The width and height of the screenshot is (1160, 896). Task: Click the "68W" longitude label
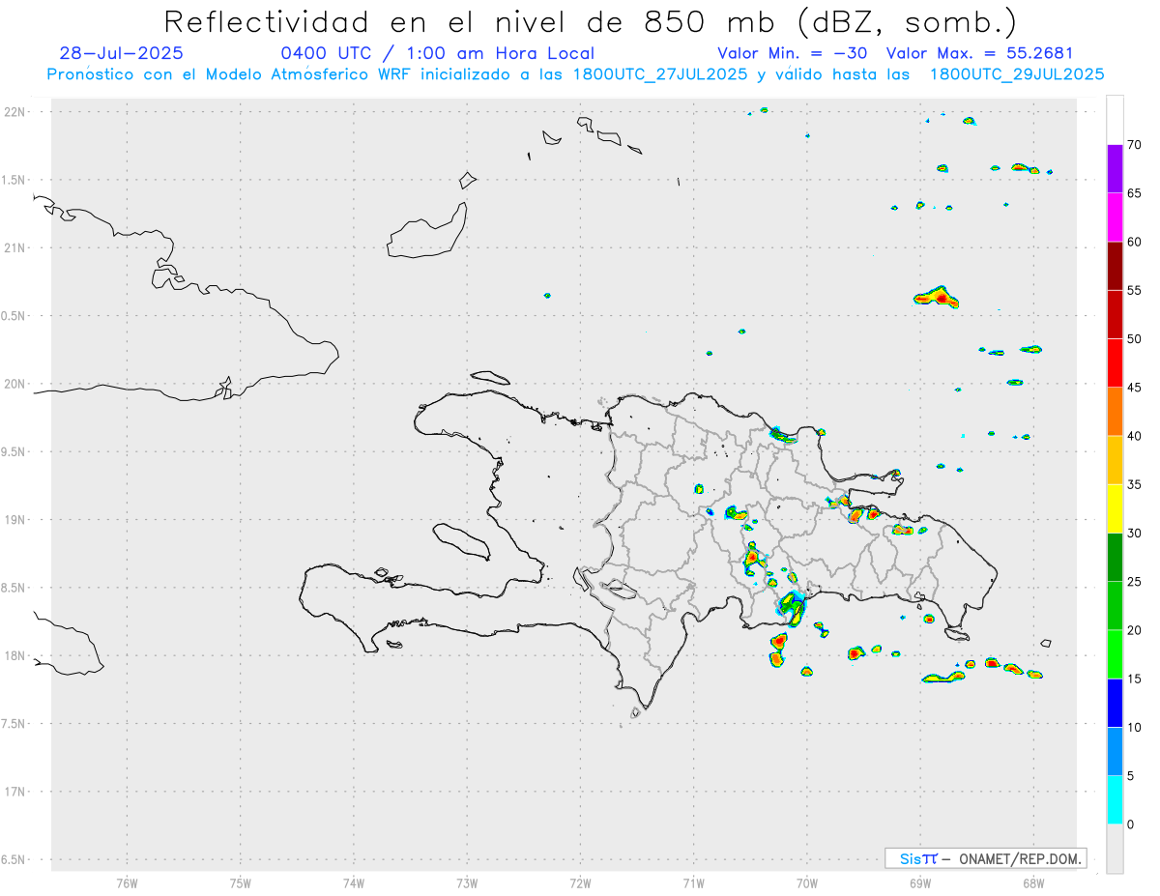click(1033, 882)
